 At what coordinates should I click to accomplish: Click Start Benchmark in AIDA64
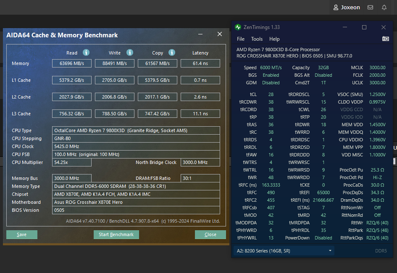click(x=116, y=234)
